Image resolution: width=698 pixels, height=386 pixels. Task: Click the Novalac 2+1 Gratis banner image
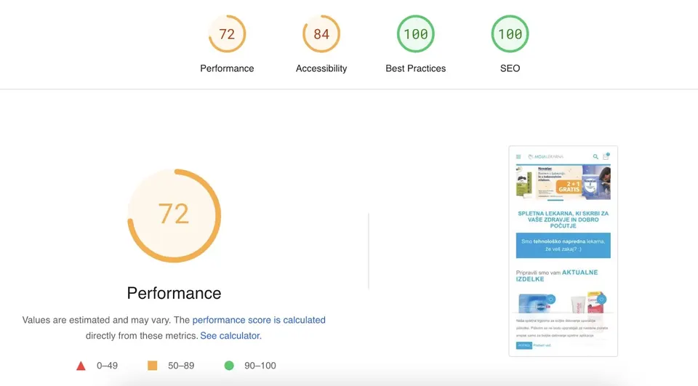click(563, 182)
